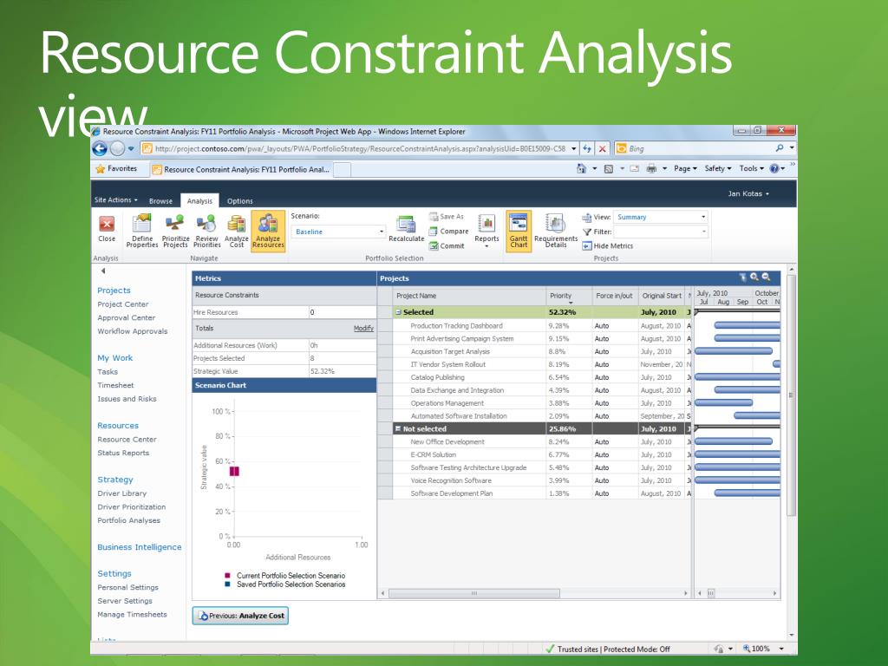The height and width of the screenshot is (666, 888).
Task: Select the Prioritize Projects ribbon icon
Action: pyautogui.click(x=175, y=231)
